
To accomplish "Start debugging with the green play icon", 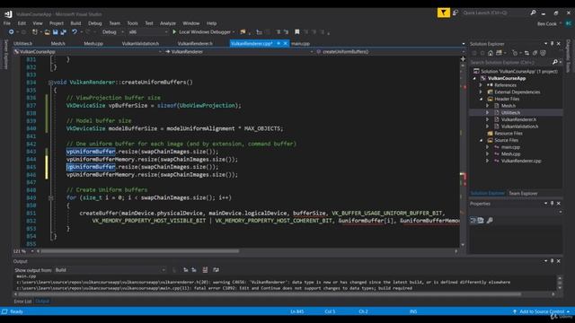I will click(x=174, y=32).
